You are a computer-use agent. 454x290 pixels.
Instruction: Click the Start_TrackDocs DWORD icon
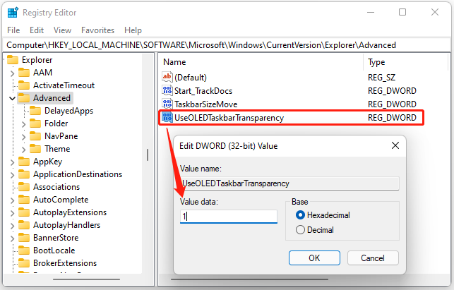167,90
